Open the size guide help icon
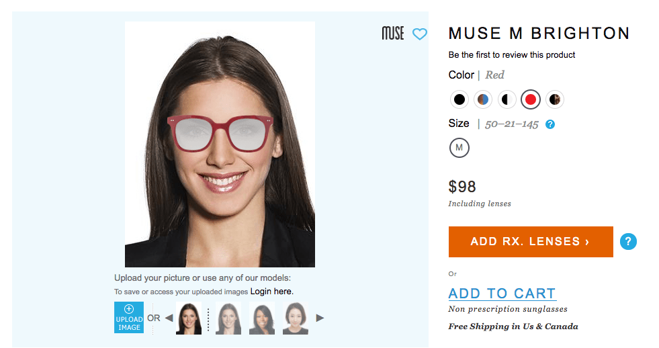 coord(551,124)
